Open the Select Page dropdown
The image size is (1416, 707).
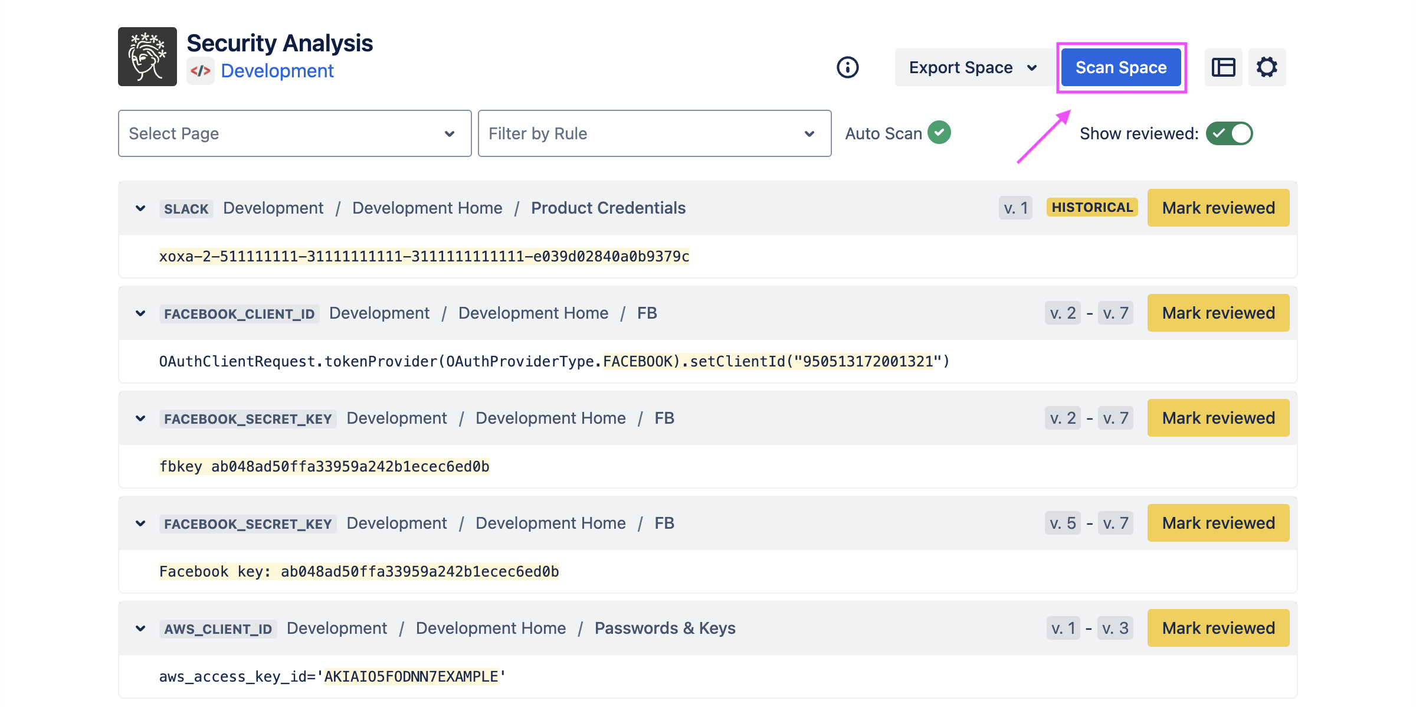click(x=294, y=133)
